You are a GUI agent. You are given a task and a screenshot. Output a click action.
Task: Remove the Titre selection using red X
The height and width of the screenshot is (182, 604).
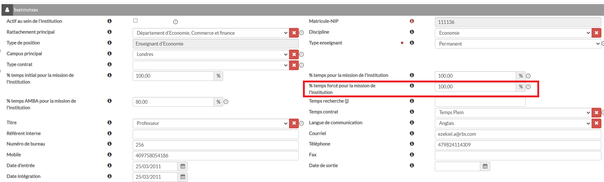point(294,123)
